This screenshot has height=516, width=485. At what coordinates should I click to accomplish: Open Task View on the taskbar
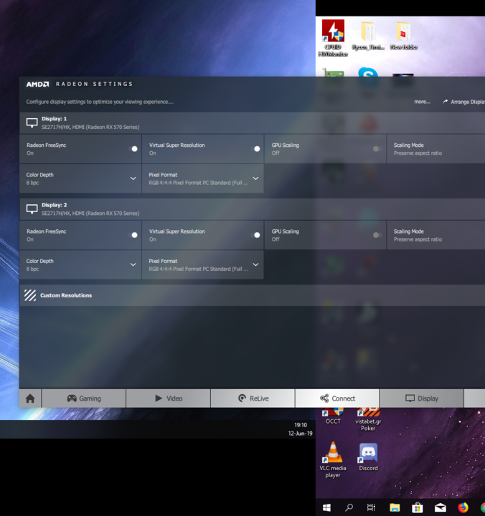pyautogui.click(x=372, y=508)
